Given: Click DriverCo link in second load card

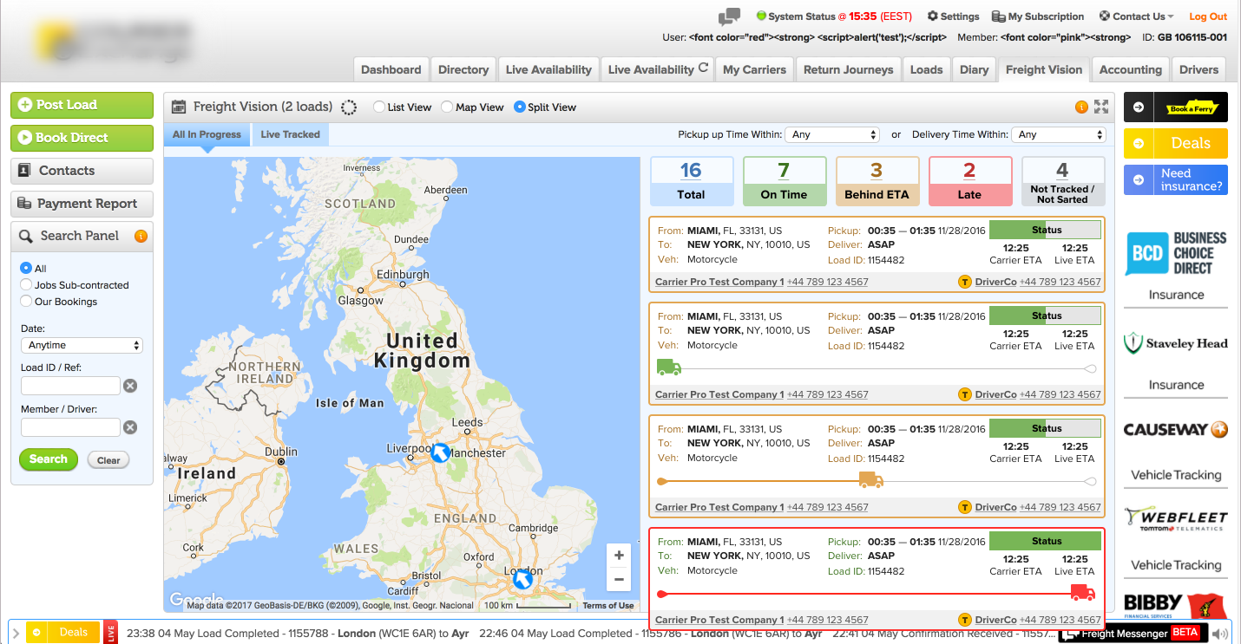Looking at the screenshot, I should 995,394.
